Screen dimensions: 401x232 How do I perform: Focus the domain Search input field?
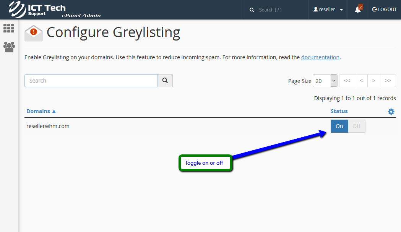tap(91, 81)
